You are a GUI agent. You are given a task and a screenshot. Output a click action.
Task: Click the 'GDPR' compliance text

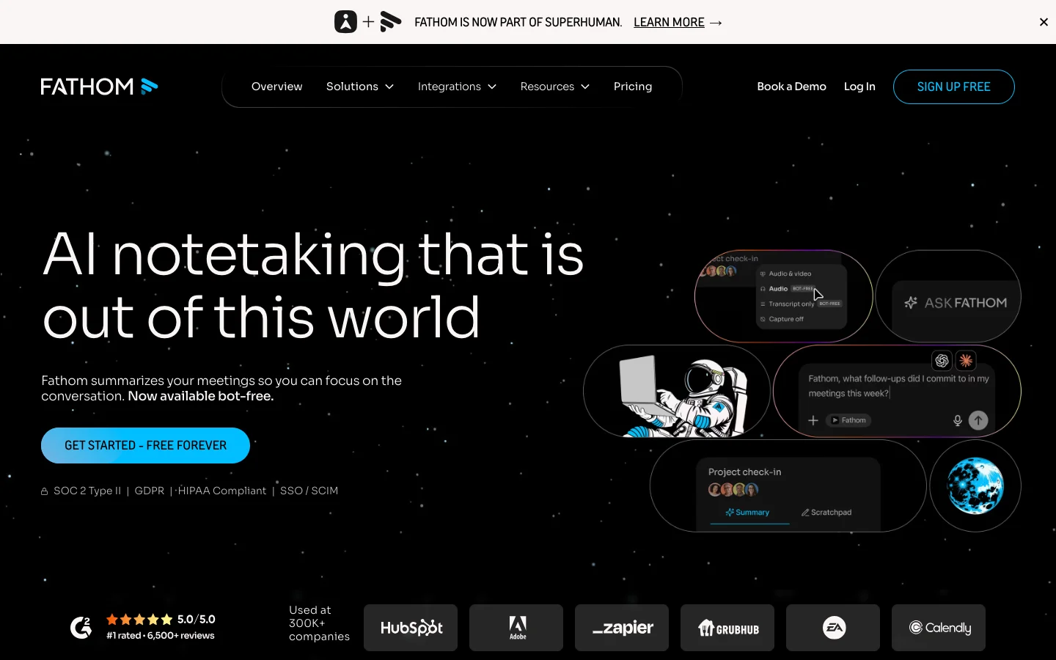point(150,491)
